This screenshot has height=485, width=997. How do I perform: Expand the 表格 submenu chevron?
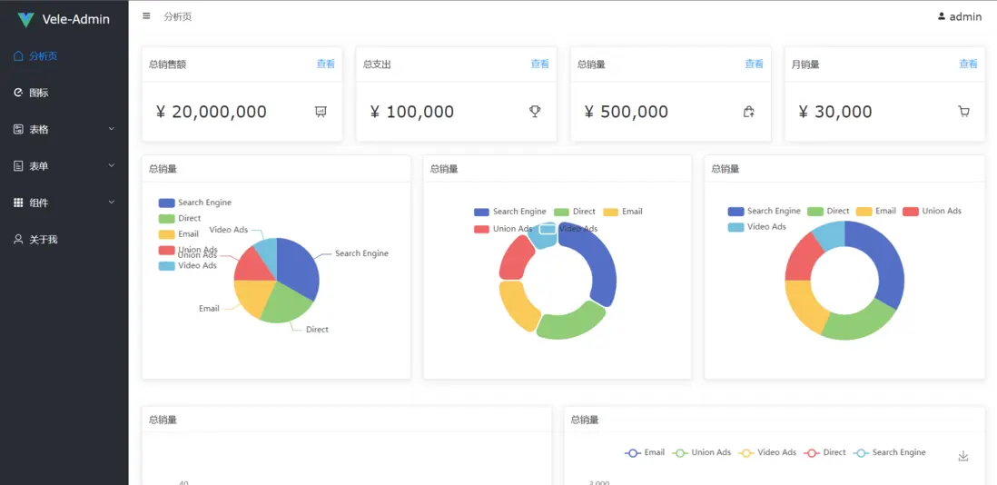tap(112, 129)
